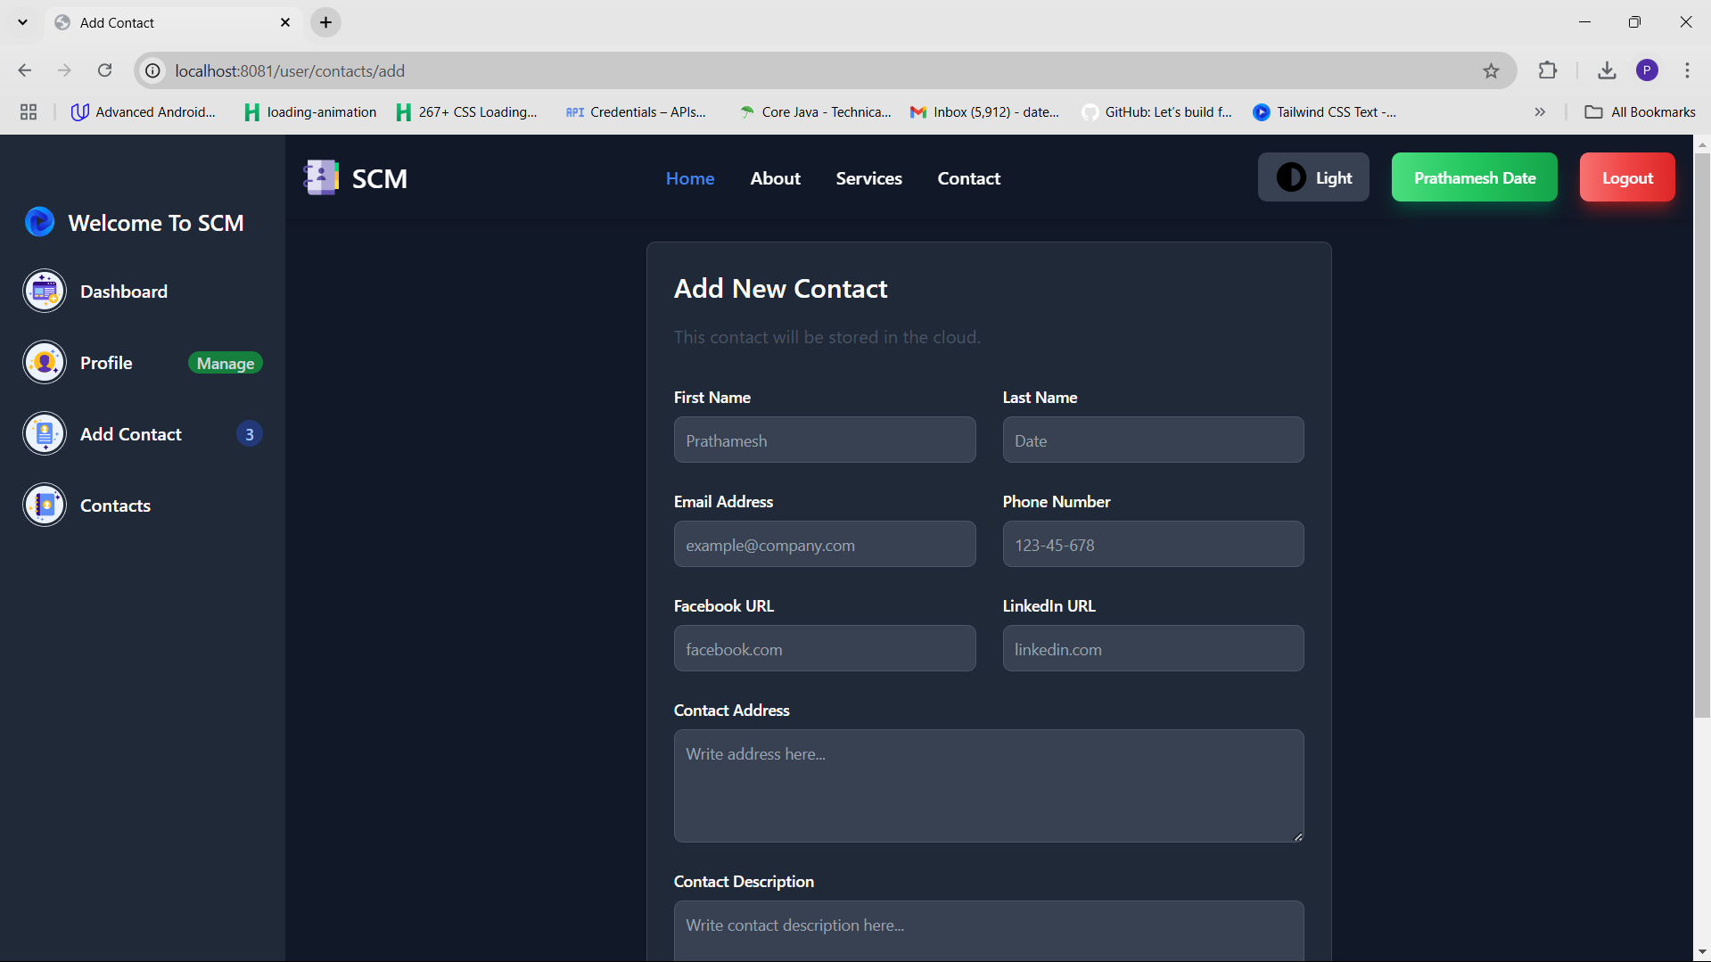Viewport: 1711px width, 962px height.
Task: Bookmark this page with the star icon
Action: tap(1491, 70)
